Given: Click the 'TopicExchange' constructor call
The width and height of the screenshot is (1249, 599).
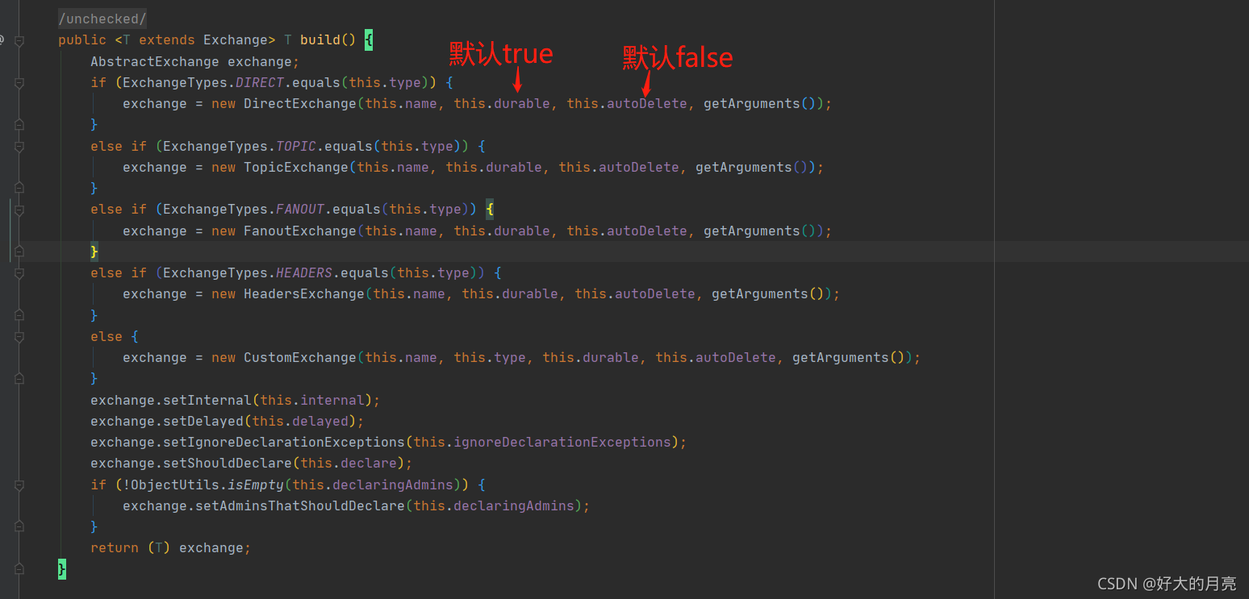Looking at the screenshot, I should pos(296,167).
